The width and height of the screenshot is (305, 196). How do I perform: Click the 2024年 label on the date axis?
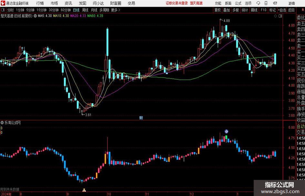[x=6, y=194]
